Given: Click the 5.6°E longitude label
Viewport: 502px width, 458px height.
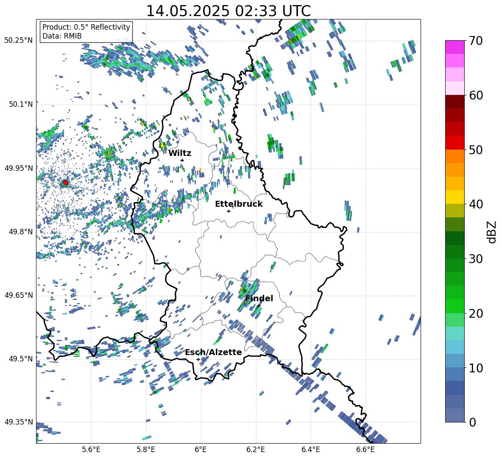Looking at the screenshot, I should point(91,450).
